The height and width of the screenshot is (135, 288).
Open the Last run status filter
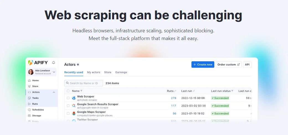tap(232, 91)
